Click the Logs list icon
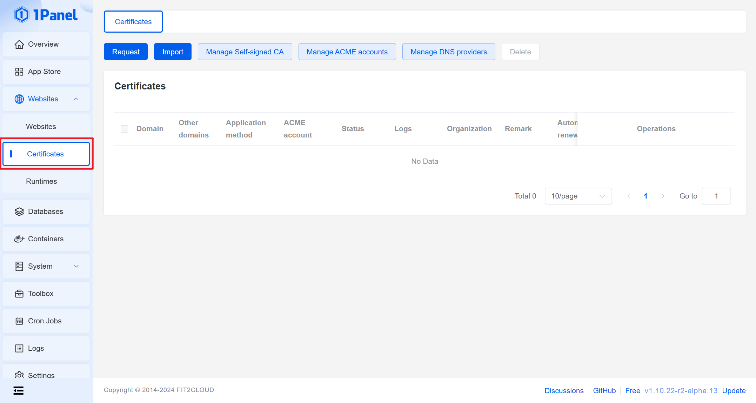Screen dimensions: 756x403 pyautogui.click(x=19, y=348)
